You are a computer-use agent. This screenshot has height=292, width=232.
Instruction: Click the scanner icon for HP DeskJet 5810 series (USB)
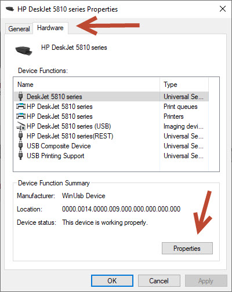[x=21, y=126]
